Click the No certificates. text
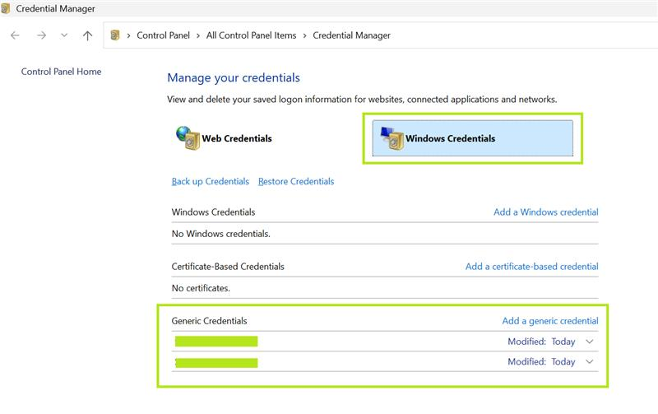This screenshot has width=658, height=414. (x=201, y=288)
